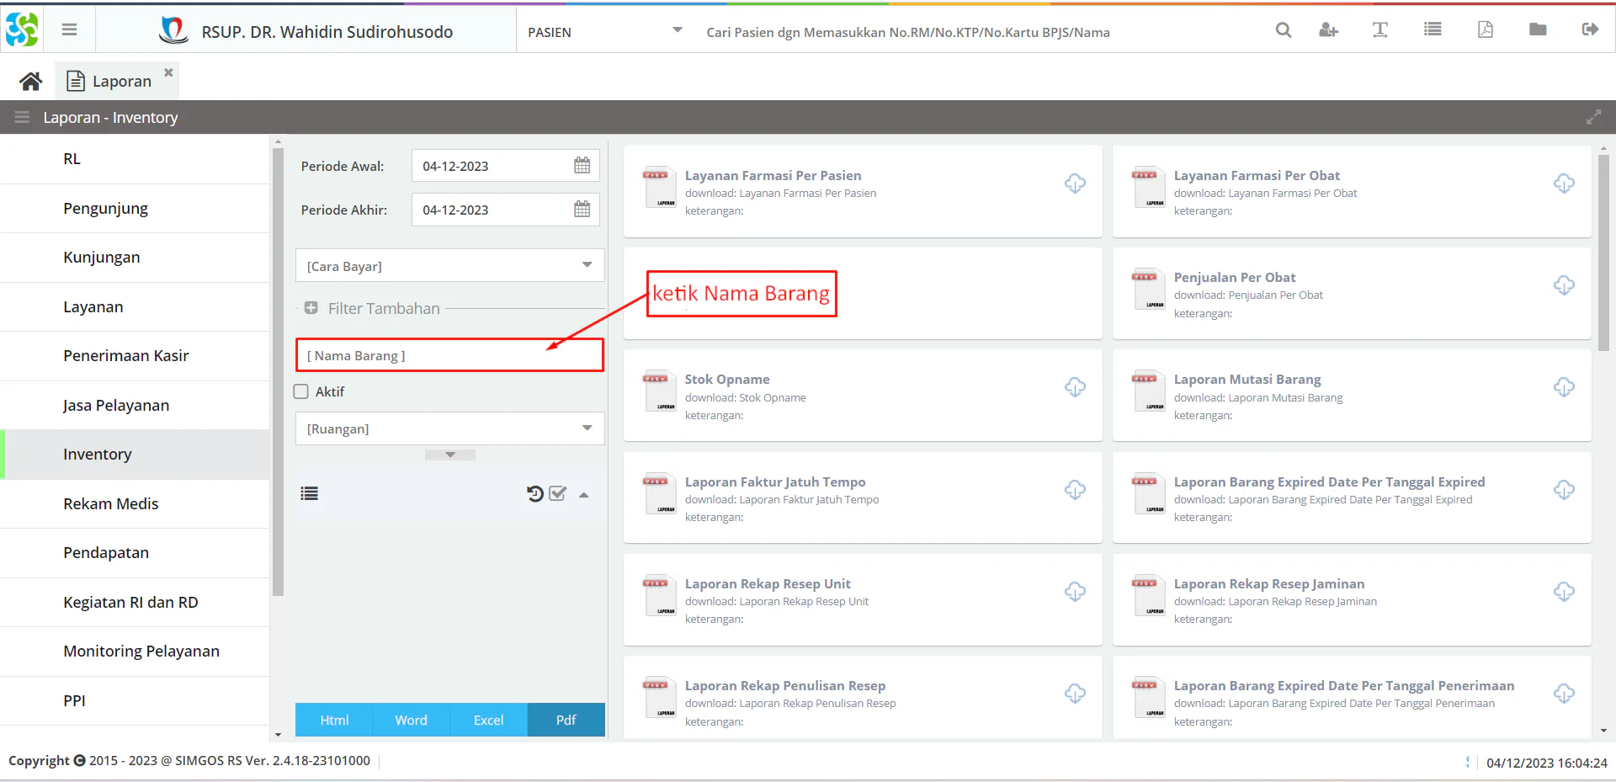The width and height of the screenshot is (1616, 782).
Task: Click the logout icon
Action: (1590, 30)
